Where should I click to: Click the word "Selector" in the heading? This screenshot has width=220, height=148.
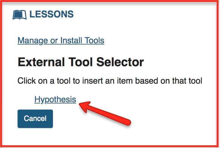[120, 62]
